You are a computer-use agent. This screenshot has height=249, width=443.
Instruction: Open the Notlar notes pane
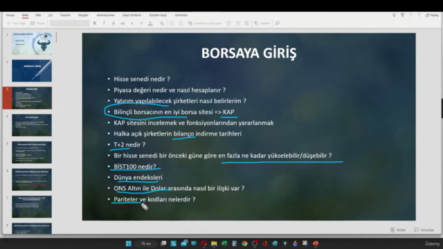point(398,230)
